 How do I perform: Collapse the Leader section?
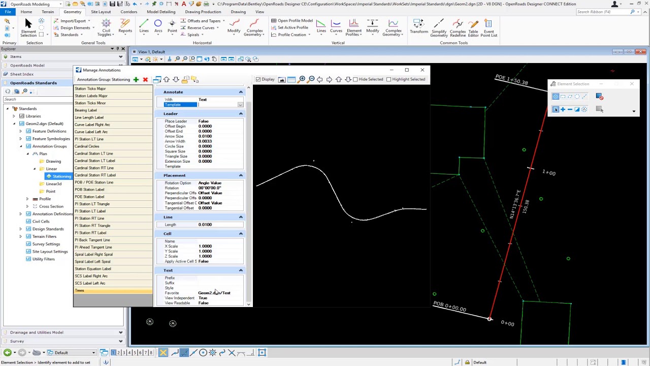(x=241, y=113)
